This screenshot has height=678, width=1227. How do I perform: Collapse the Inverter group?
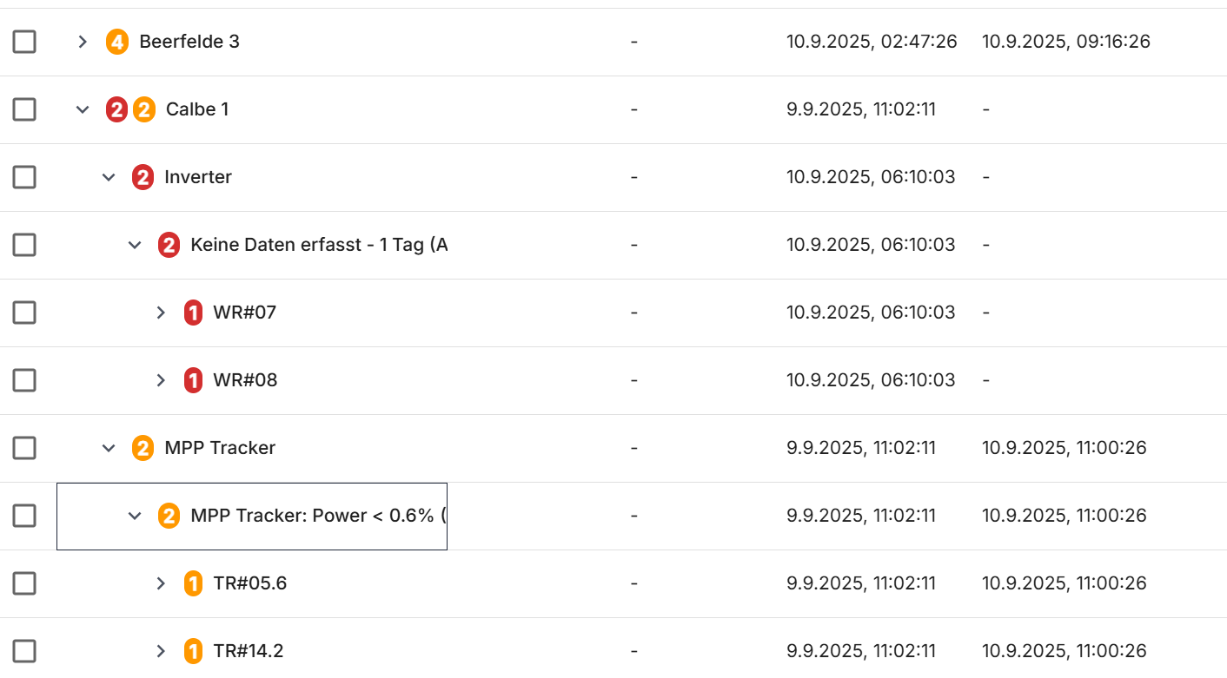[x=109, y=177]
